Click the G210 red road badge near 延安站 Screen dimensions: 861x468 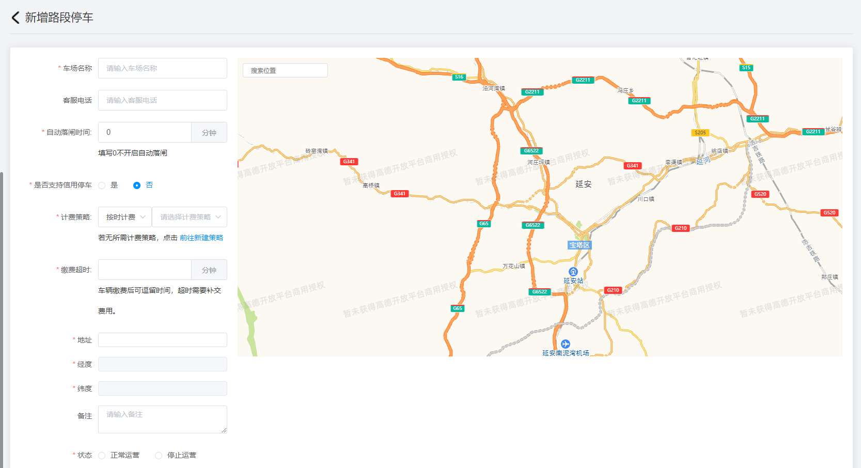click(x=613, y=290)
